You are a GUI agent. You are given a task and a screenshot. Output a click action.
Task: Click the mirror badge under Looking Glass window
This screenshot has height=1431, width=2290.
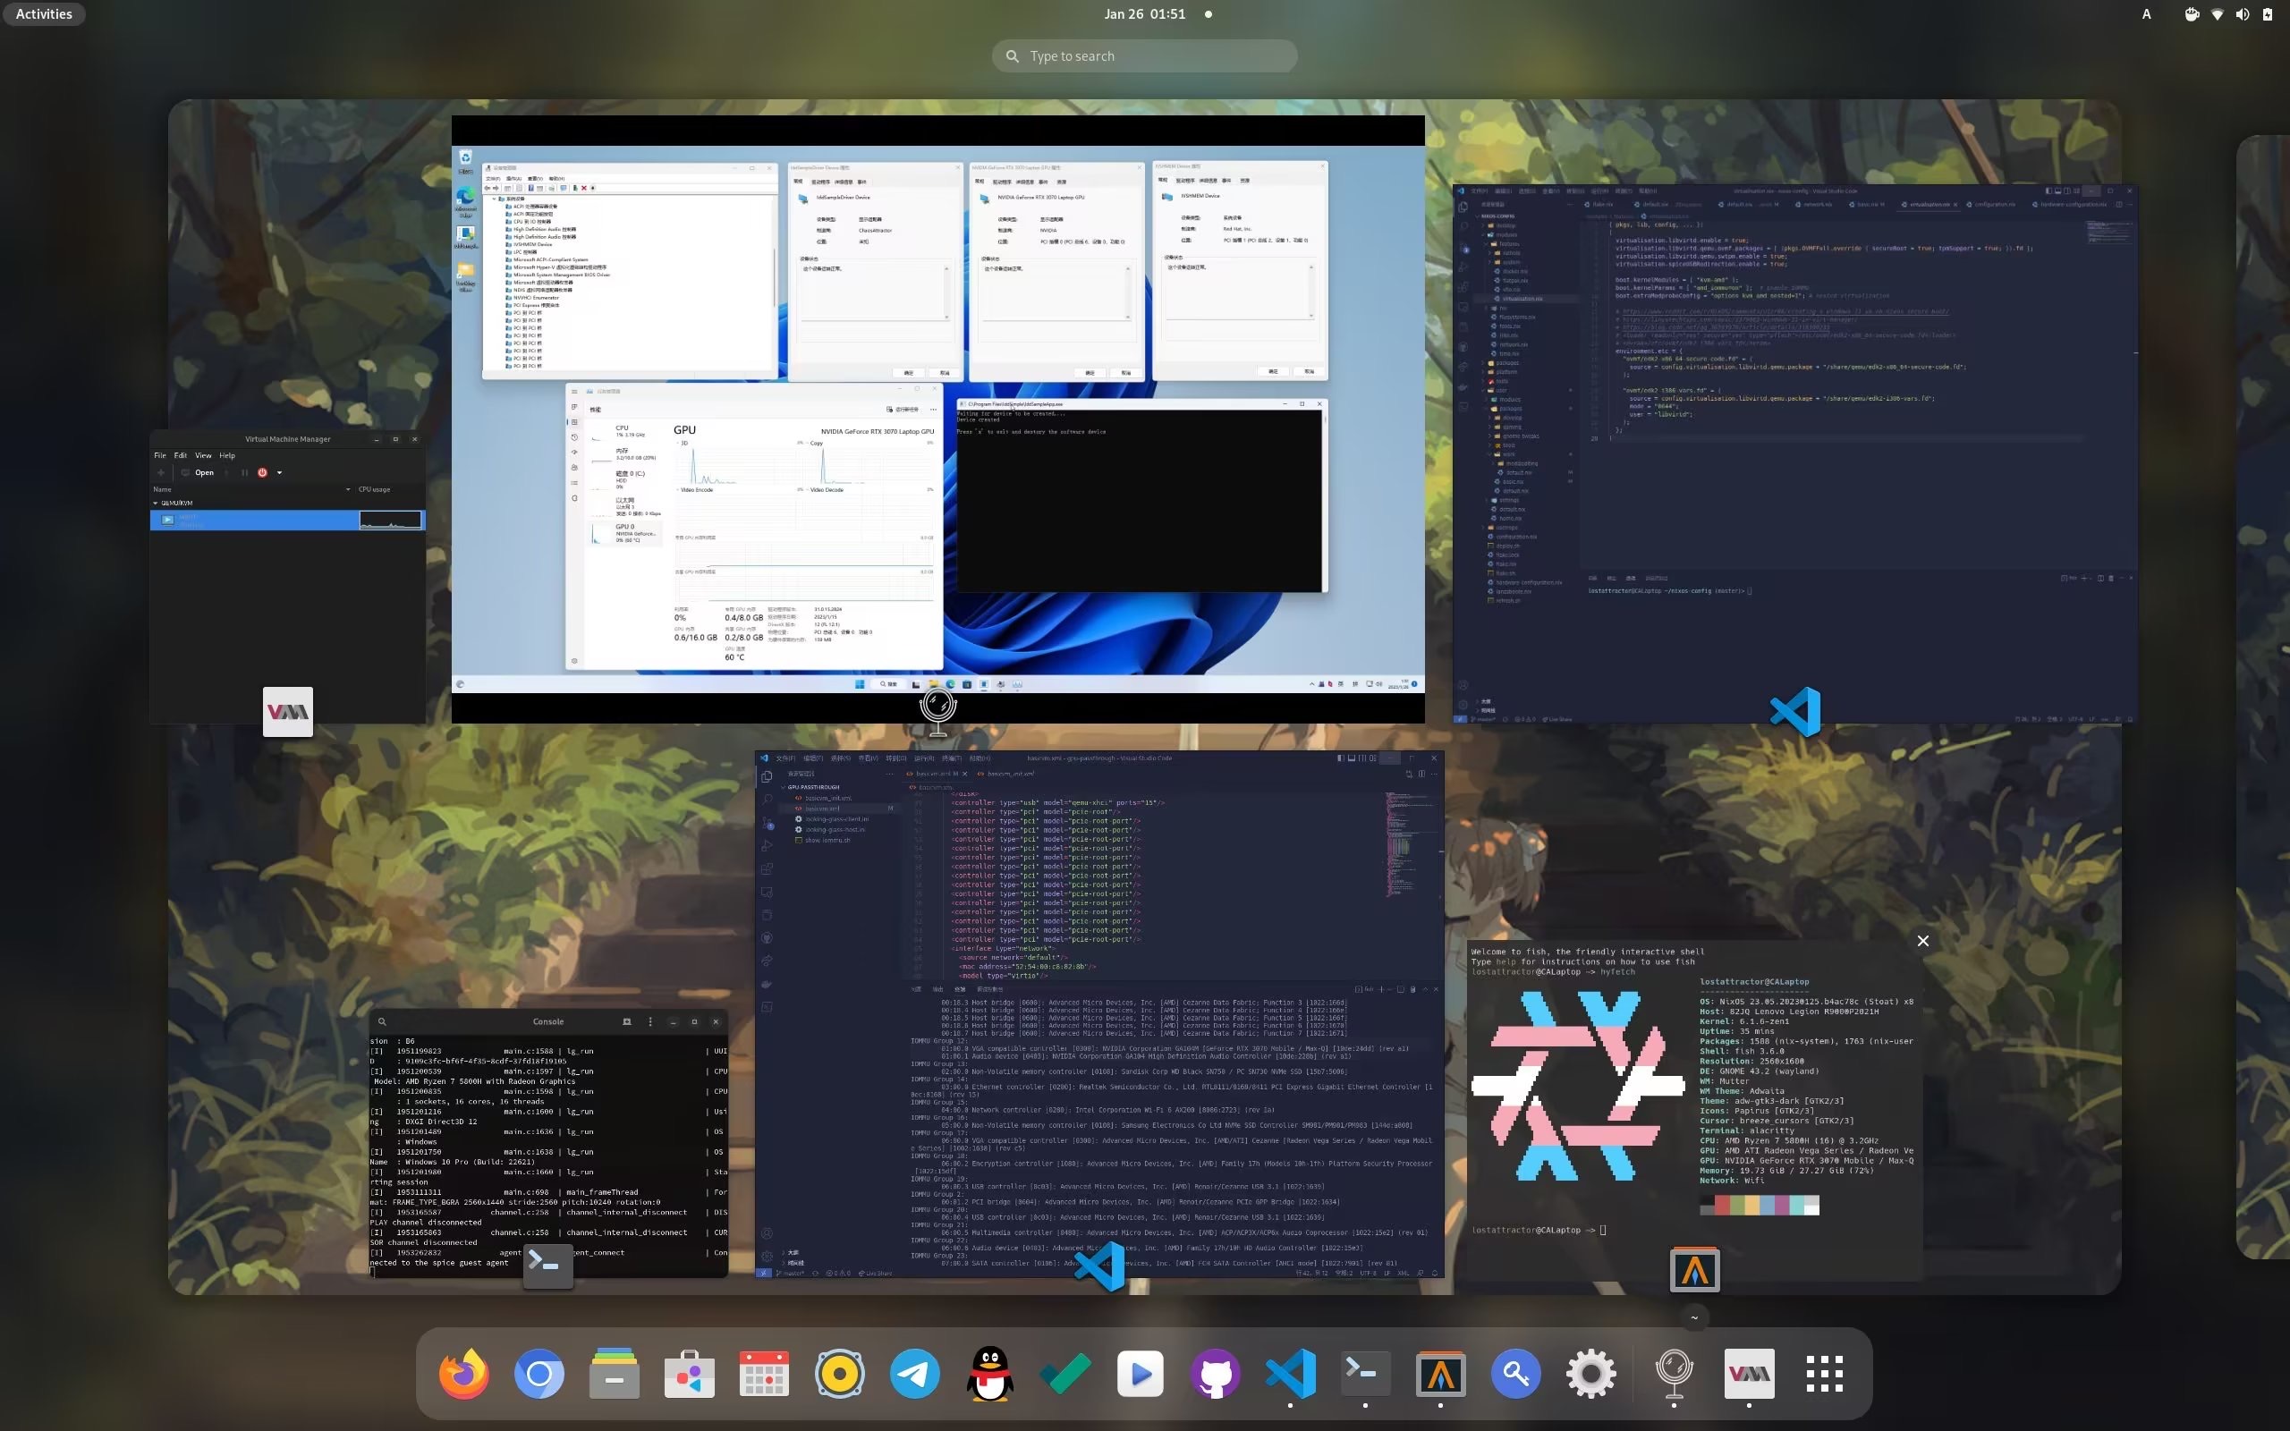[x=937, y=712]
